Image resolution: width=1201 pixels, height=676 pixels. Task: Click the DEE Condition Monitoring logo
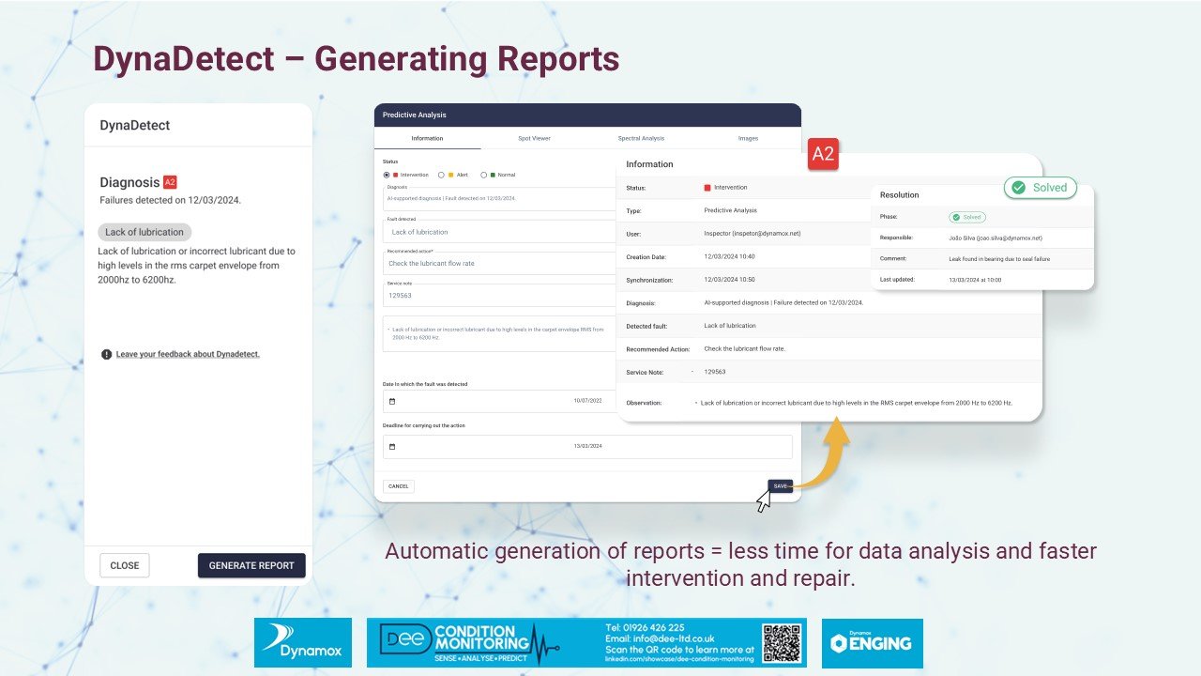pyautogui.click(x=469, y=643)
